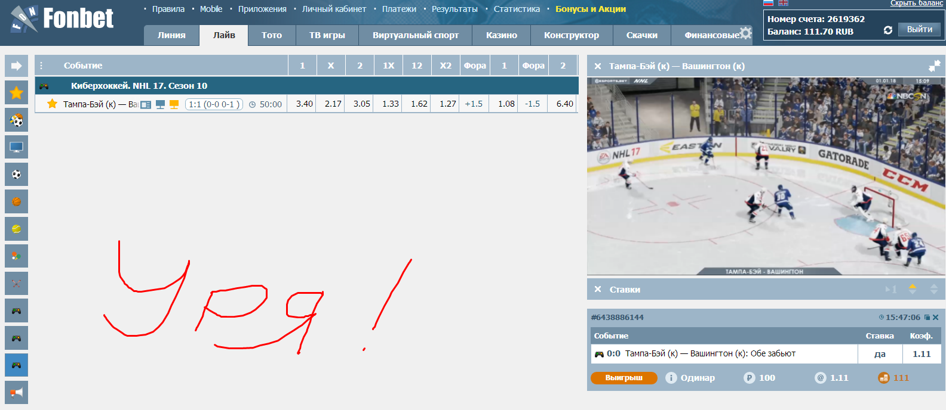Filter by tennis ball icon in sidebar
Viewport: 946px width, 410px height.
[17, 229]
